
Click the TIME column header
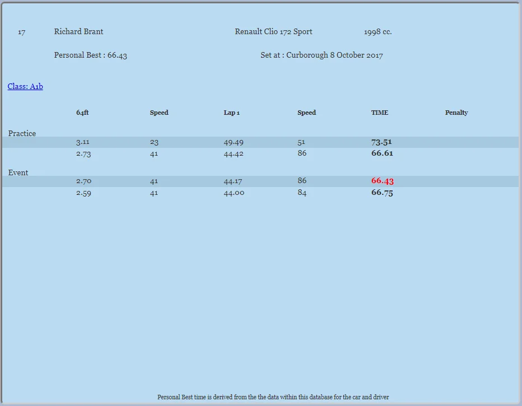(x=380, y=113)
